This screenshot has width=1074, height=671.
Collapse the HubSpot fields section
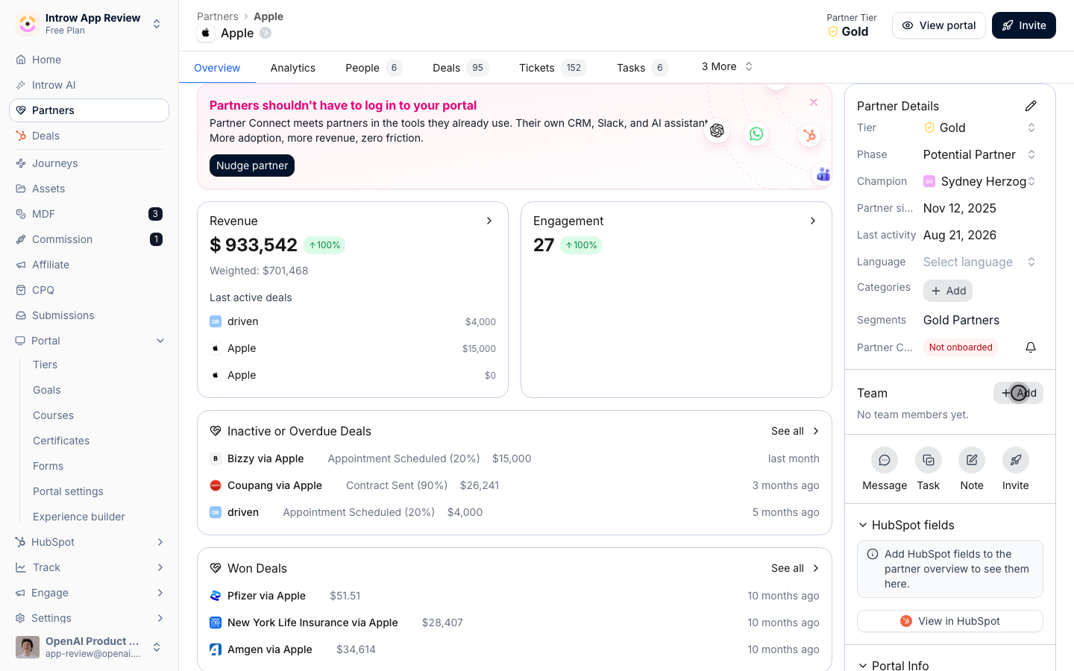863,525
